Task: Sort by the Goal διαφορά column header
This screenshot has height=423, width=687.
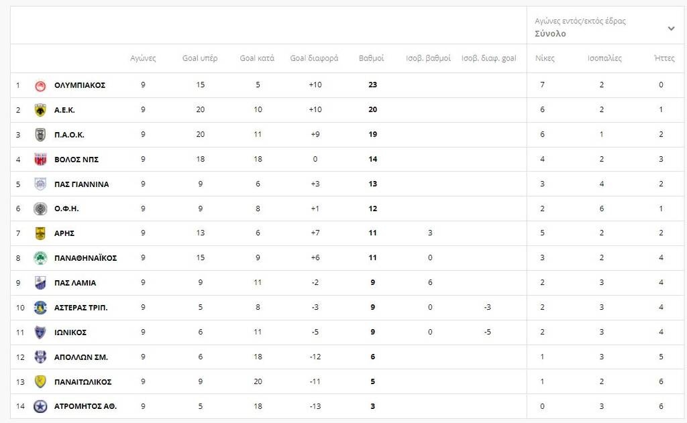Action: (314, 58)
